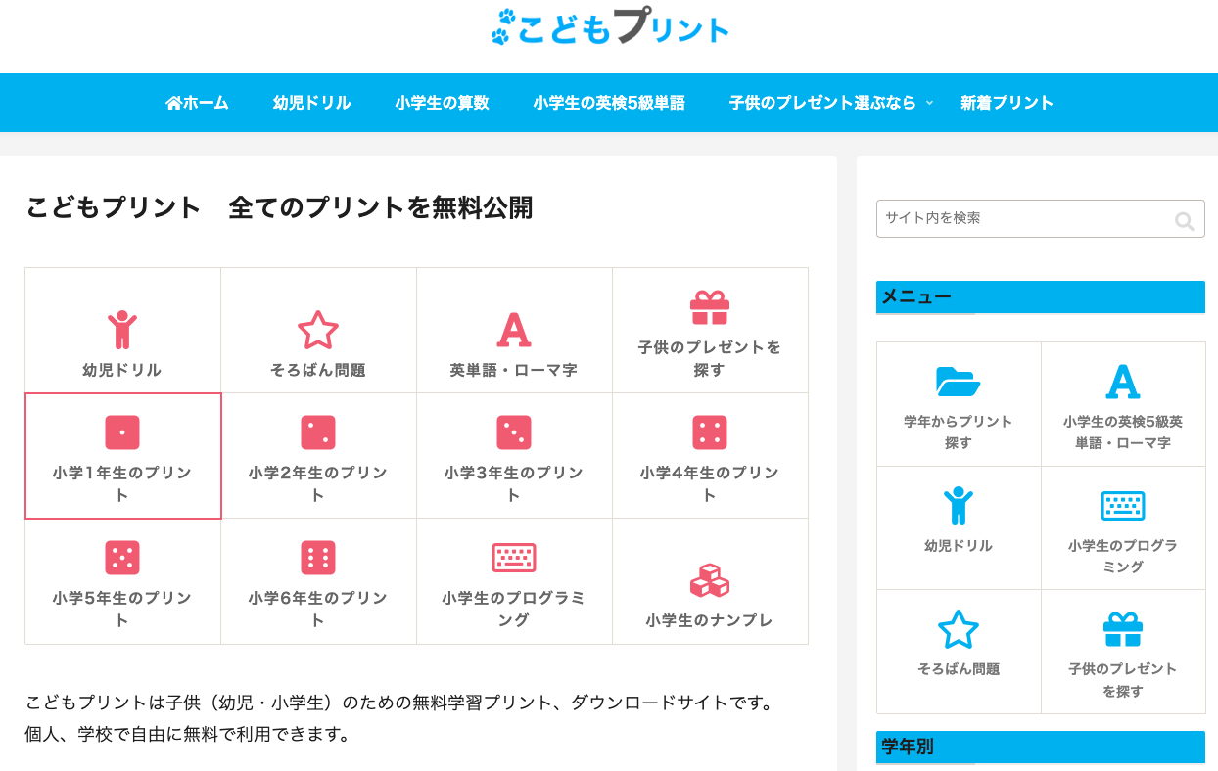Go to ホーム in the navigation bar

click(x=197, y=103)
